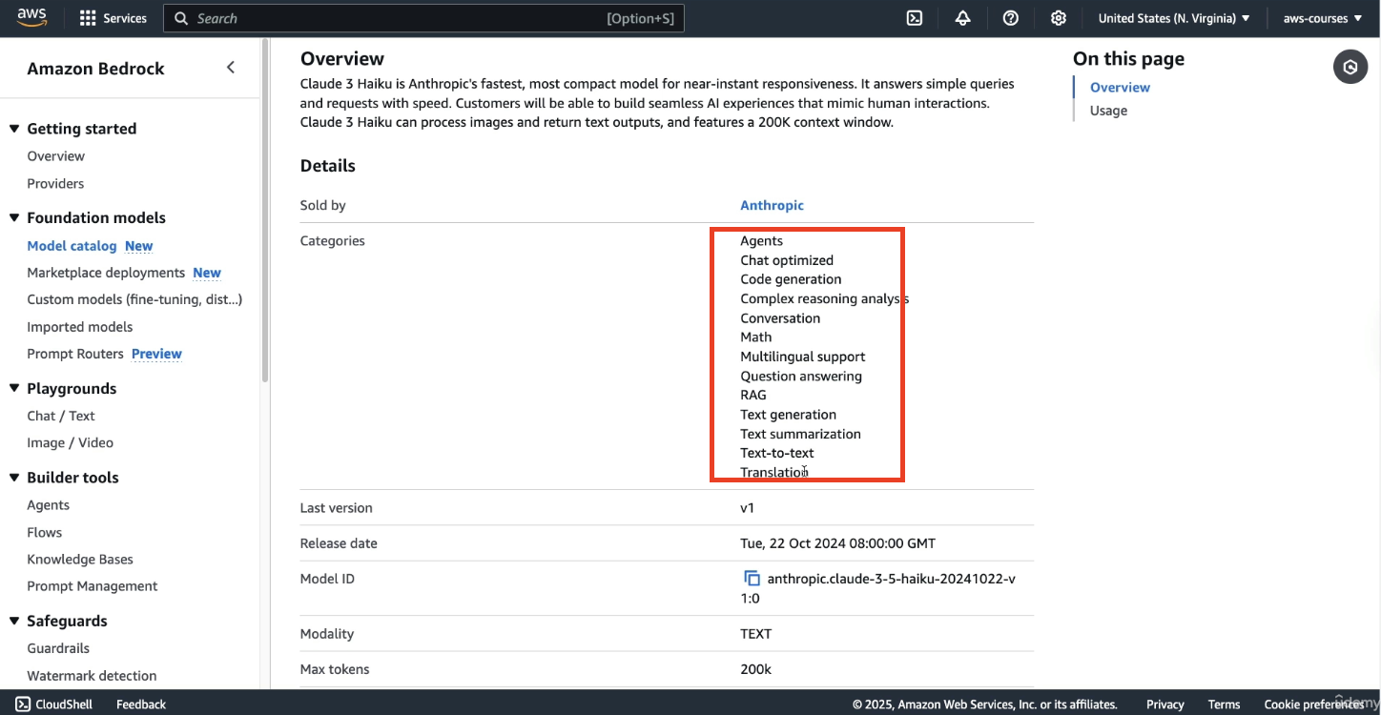Click the sidebar vertical scrollbar

point(265,210)
